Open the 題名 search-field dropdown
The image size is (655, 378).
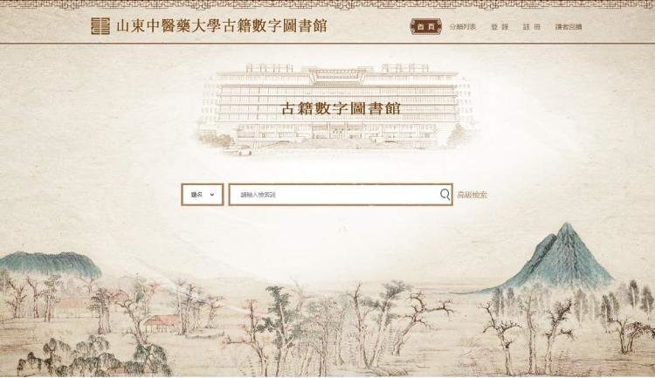tap(203, 195)
